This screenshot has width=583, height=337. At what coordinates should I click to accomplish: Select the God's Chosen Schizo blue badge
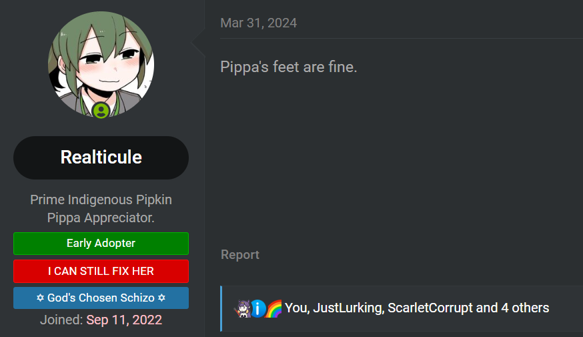tap(101, 298)
